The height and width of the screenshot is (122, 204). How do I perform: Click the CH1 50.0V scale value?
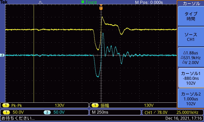coord(18,112)
